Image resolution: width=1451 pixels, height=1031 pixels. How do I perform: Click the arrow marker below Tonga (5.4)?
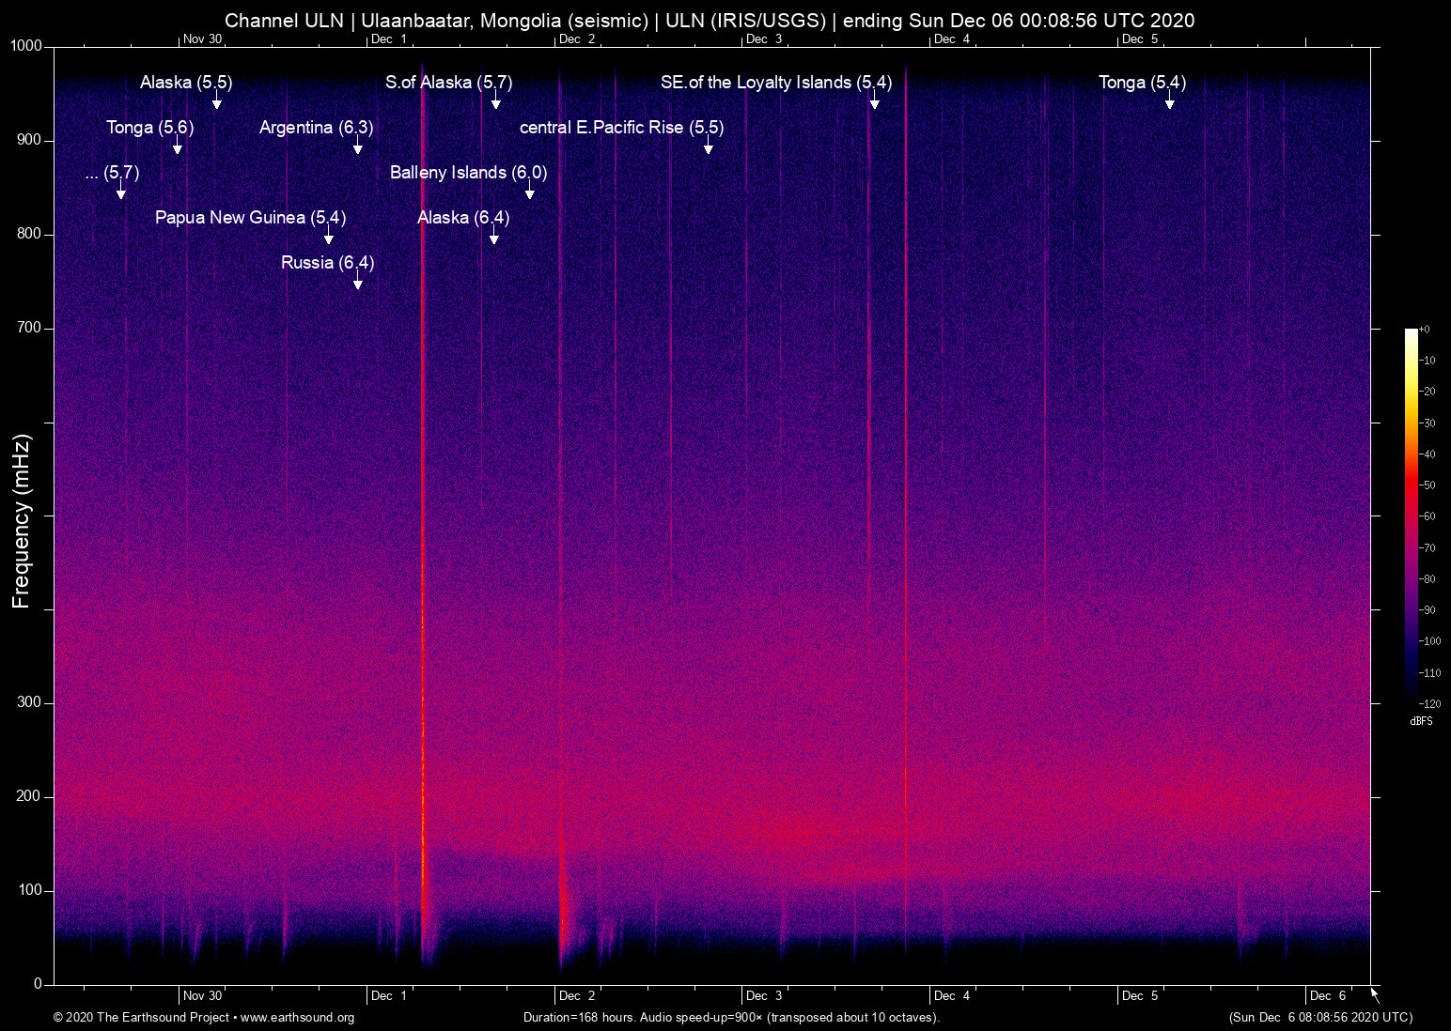pos(1169,101)
